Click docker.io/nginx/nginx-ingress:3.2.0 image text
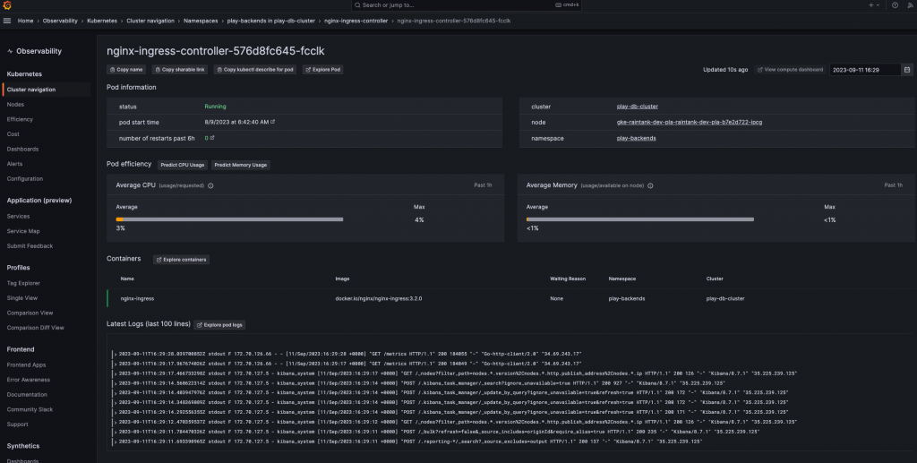 (379, 298)
